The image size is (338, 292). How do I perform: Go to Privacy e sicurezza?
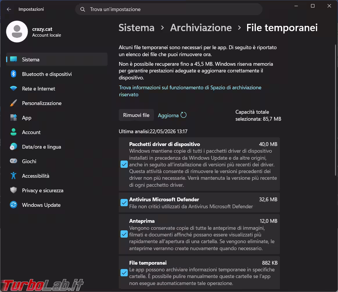pyautogui.click(x=57, y=190)
